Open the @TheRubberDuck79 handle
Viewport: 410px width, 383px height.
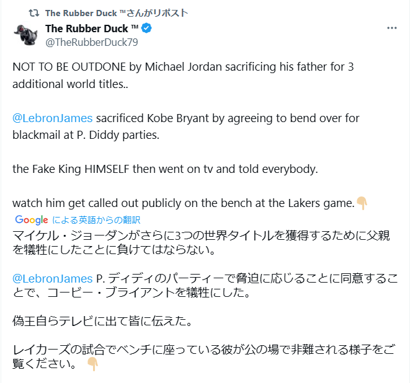pos(91,43)
